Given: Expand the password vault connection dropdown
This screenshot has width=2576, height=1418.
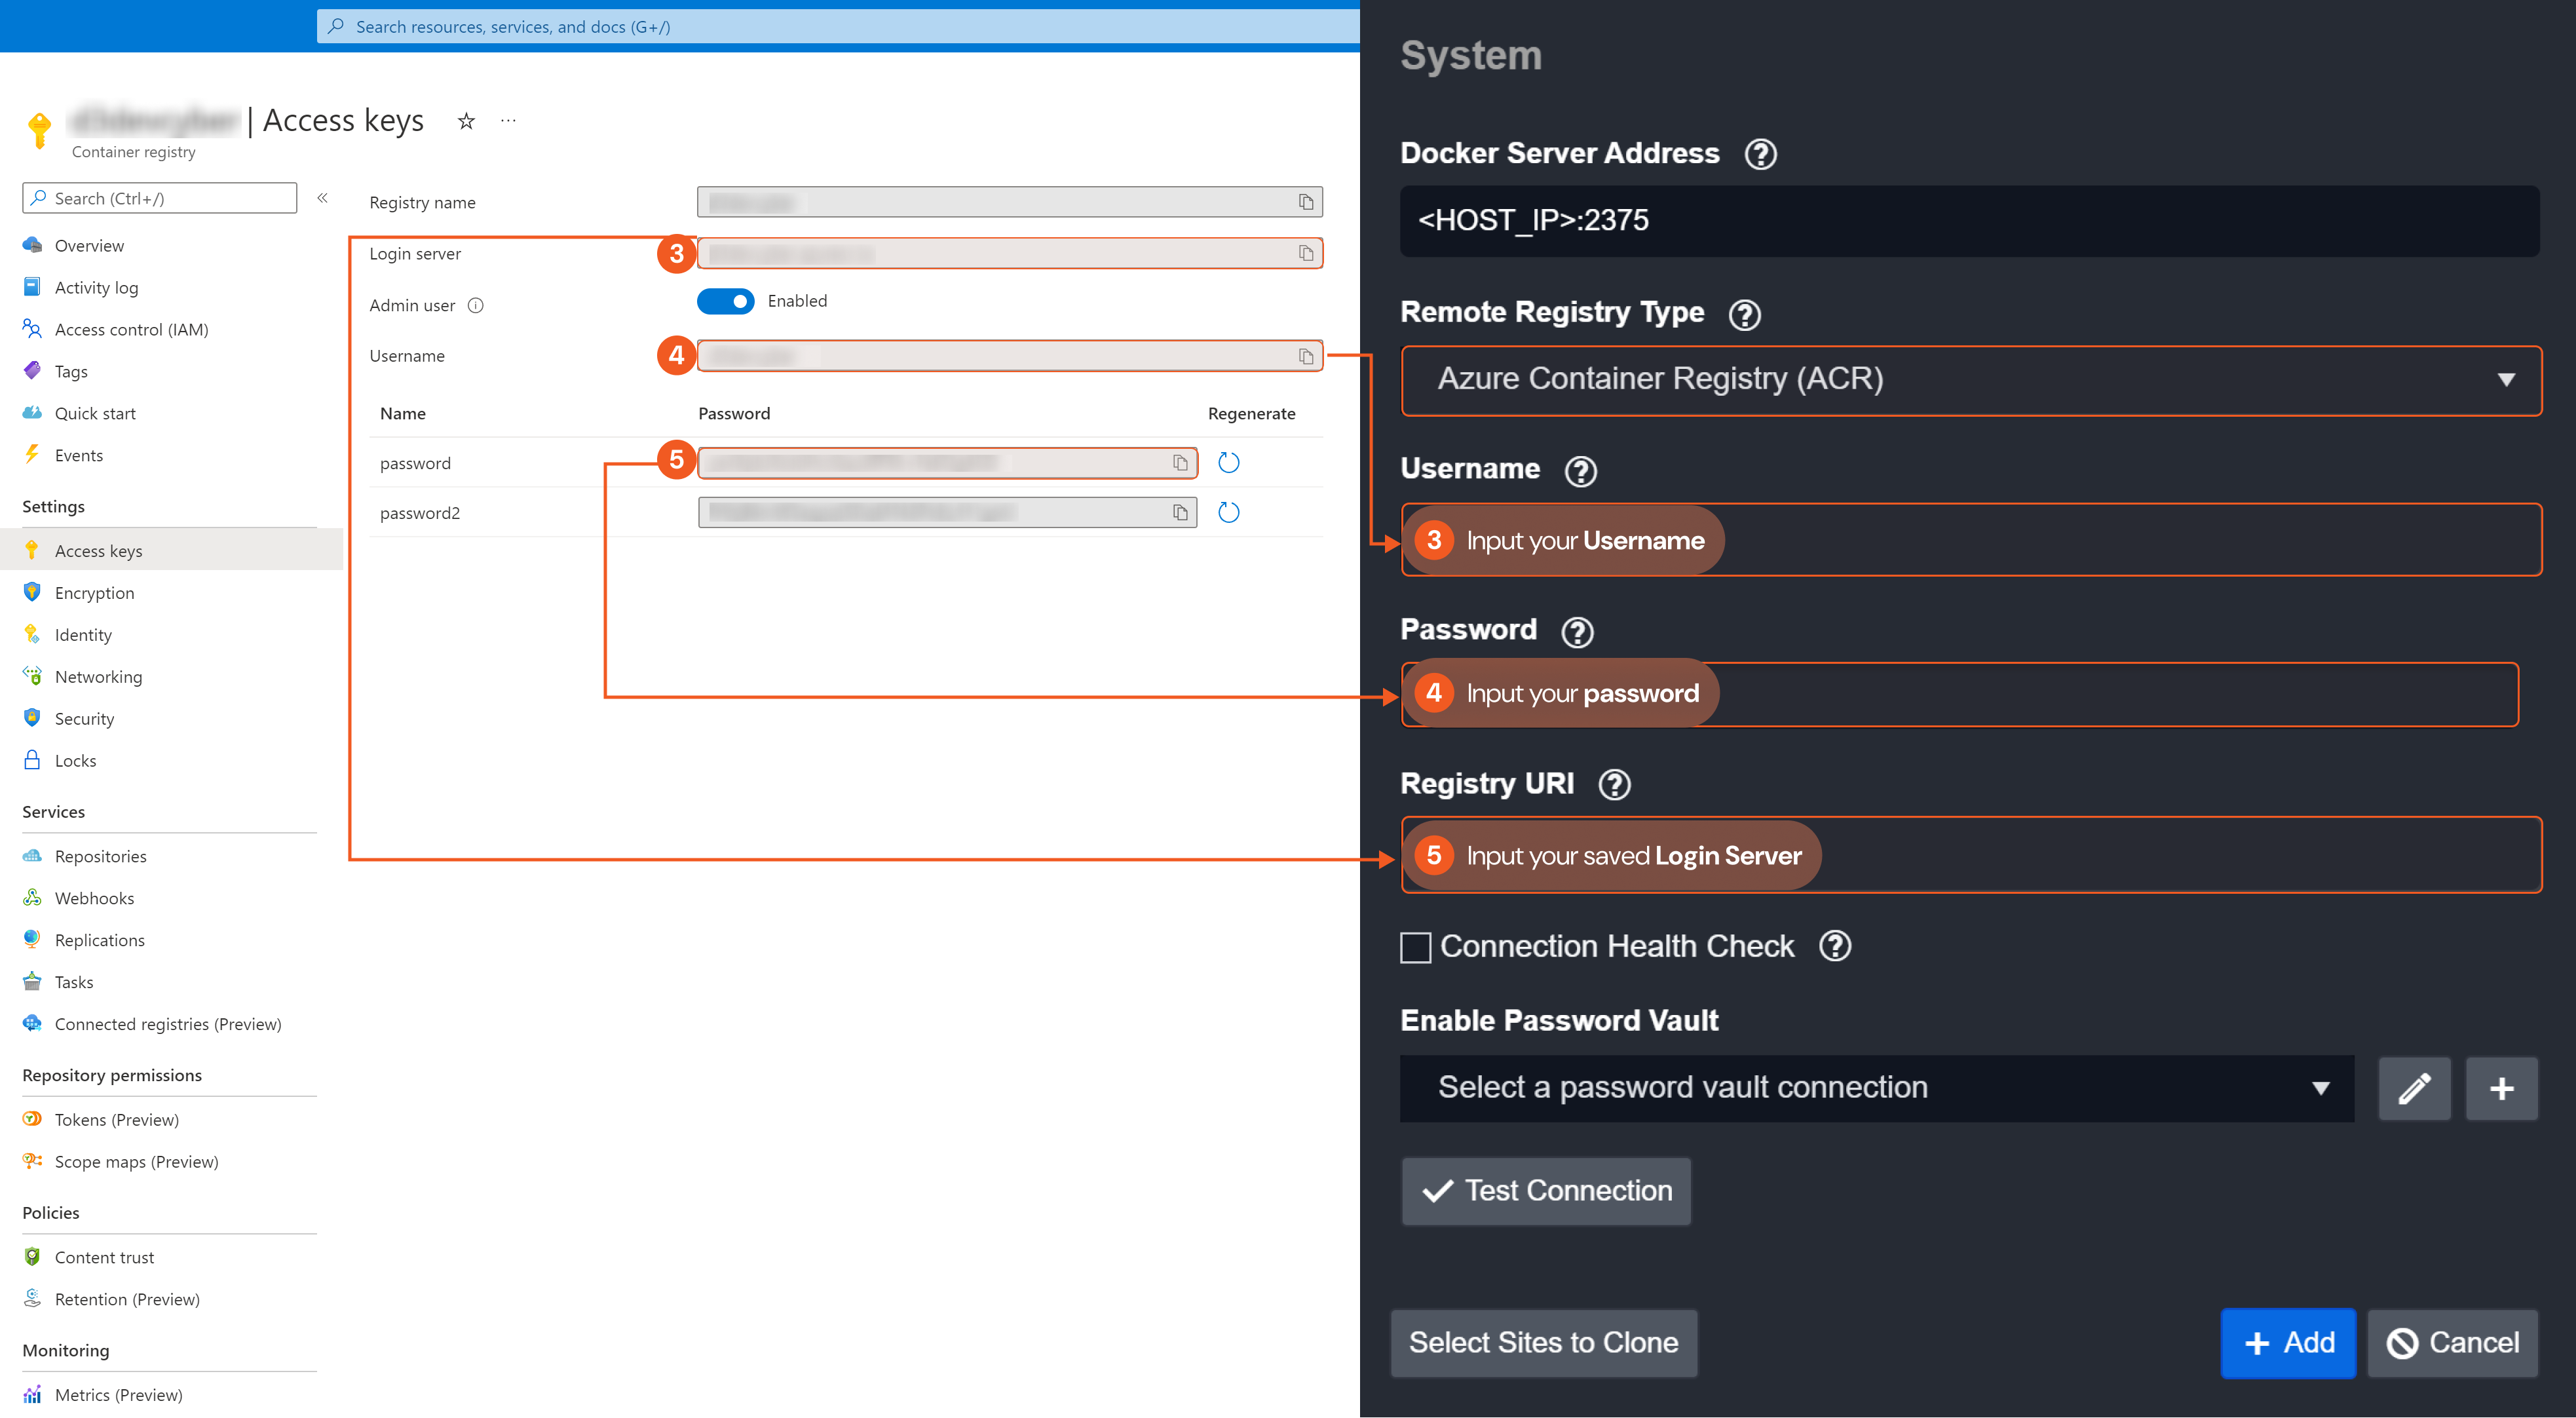Looking at the screenshot, I should (x=1876, y=1088).
